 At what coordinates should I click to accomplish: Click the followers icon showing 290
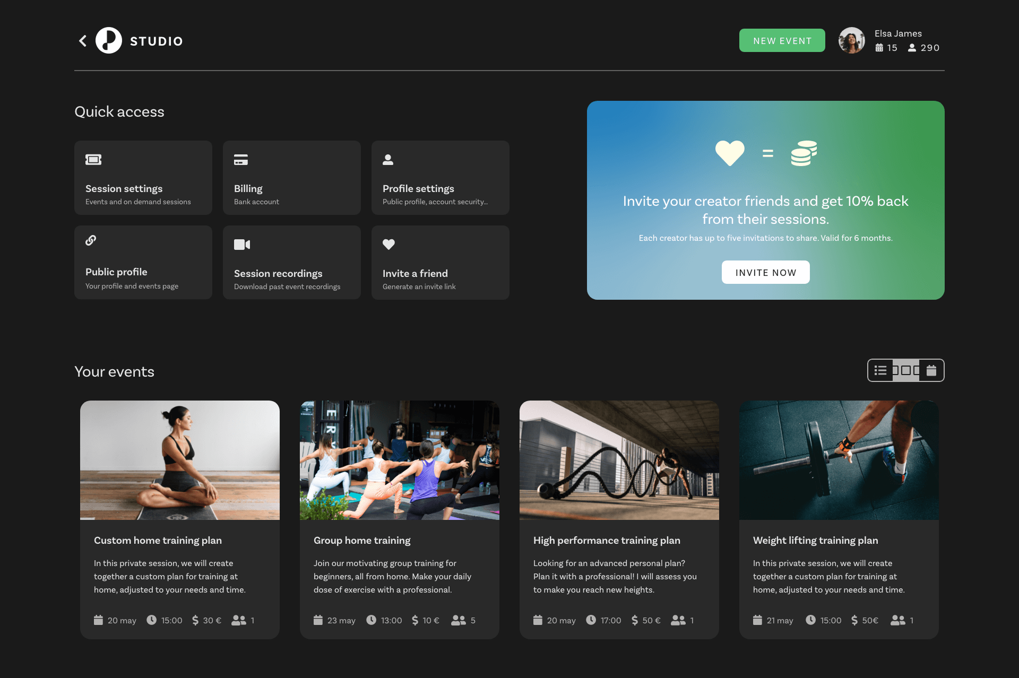coord(912,48)
